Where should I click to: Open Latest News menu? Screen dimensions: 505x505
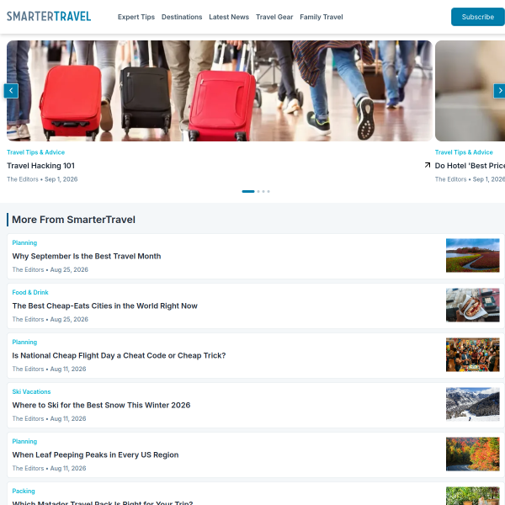229,17
